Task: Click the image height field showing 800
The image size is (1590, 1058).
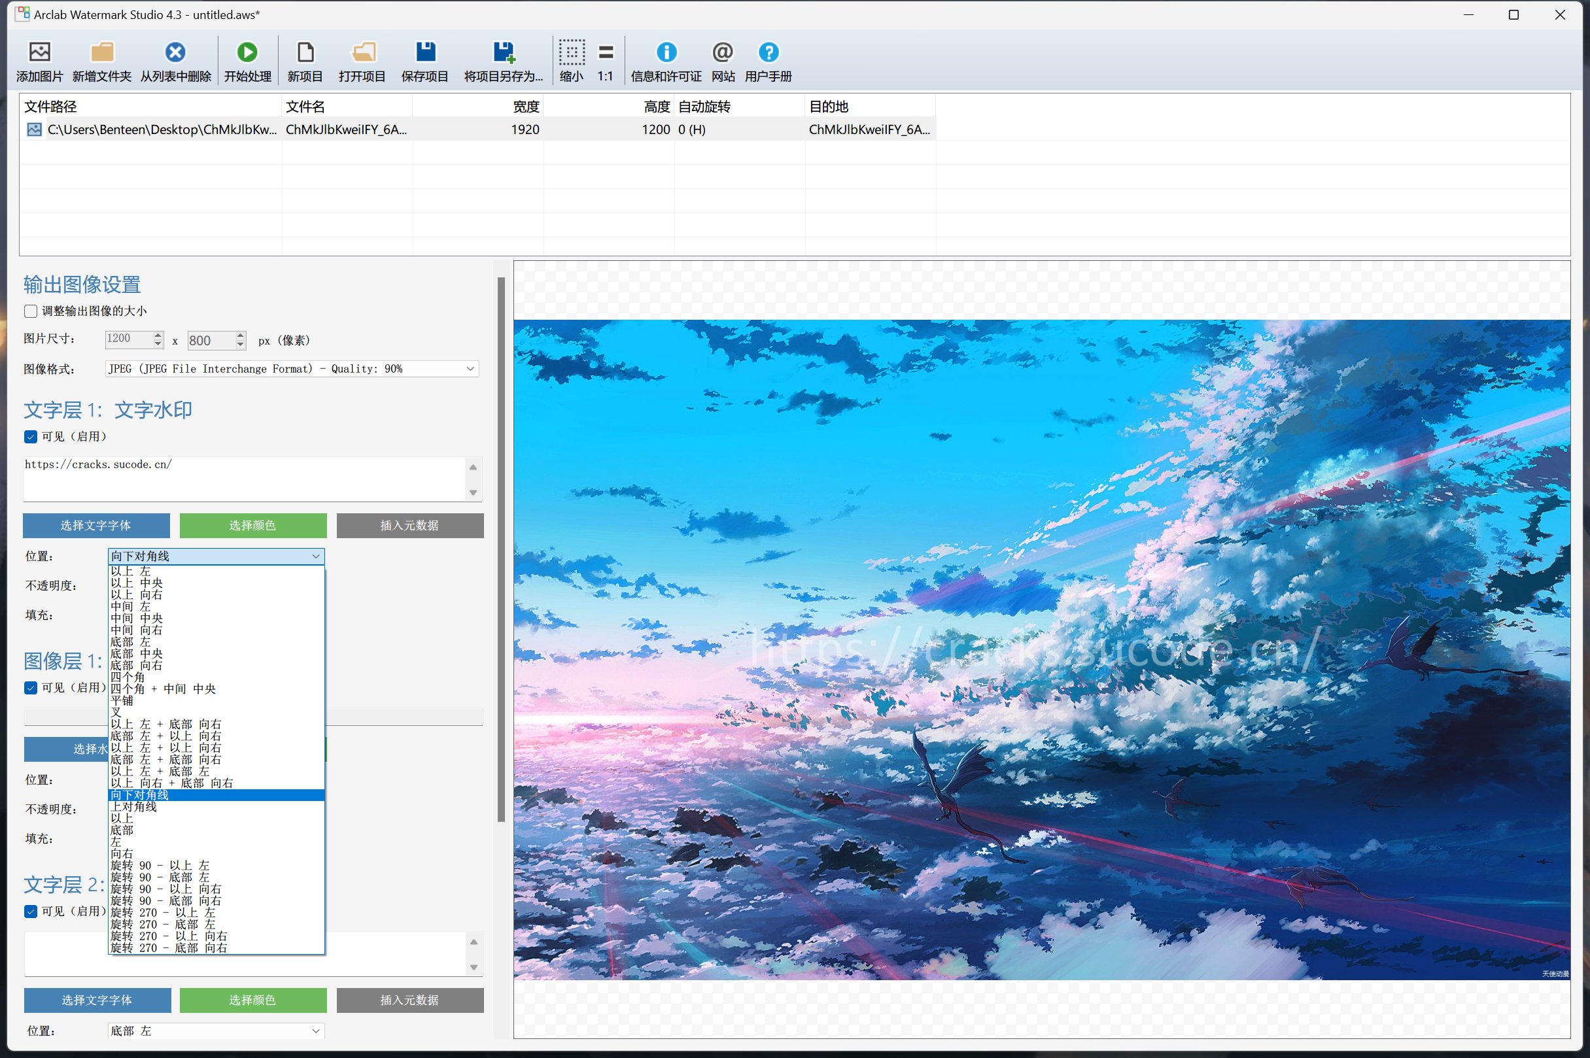Action: [x=211, y=341]
